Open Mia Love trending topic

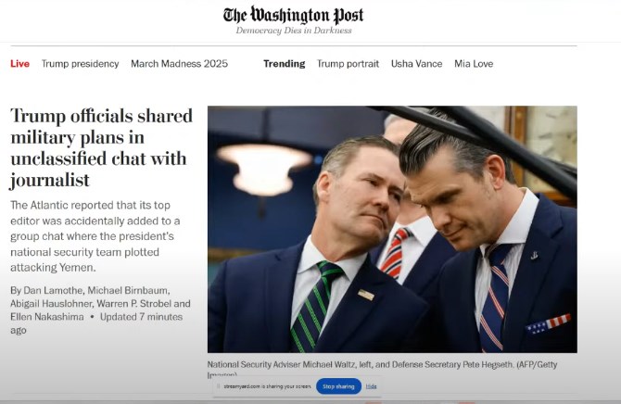pyautogui.click(x=474, y=64)
